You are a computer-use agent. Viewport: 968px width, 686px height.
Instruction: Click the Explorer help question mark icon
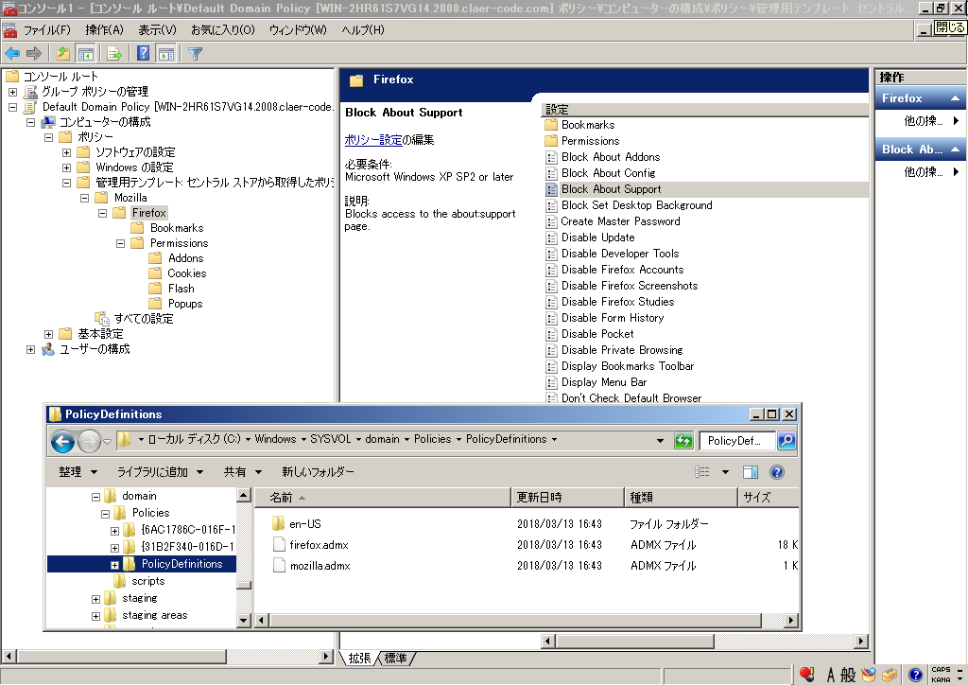click(777, 472)
